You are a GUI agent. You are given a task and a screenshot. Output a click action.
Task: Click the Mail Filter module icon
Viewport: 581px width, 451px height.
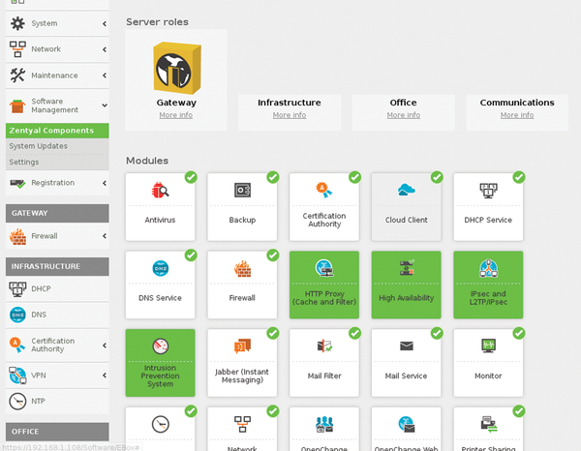pos(324,346)
